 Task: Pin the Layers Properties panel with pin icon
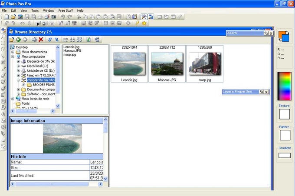261,92
